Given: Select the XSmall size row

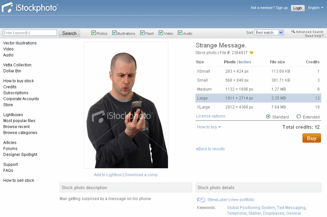Looking at the screenshot, I should [258, 71].
